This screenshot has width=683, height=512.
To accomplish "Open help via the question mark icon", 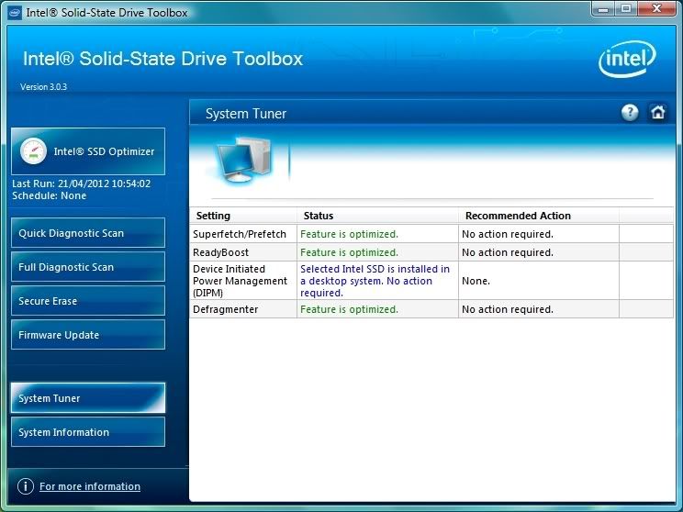I will coord(630,113).
